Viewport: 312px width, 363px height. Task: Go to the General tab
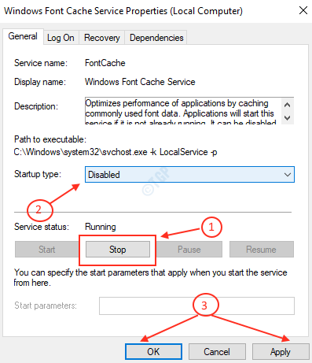23,36
